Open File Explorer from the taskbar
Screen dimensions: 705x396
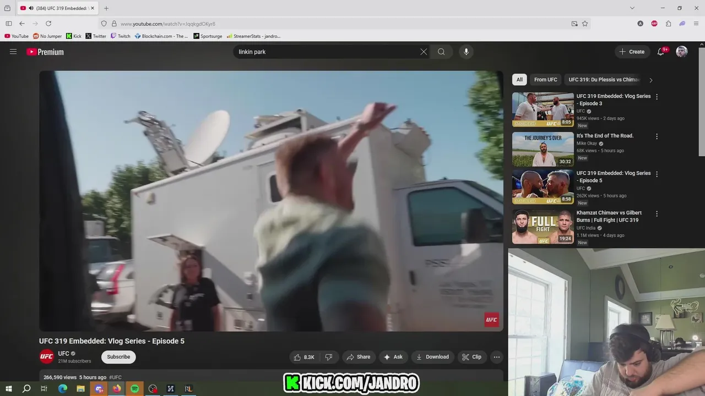tap(80, 388)
